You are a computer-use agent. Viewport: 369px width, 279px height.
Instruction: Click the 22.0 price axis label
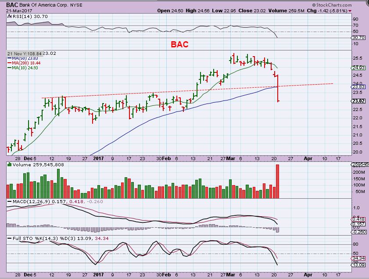click(x=358, y=118)
